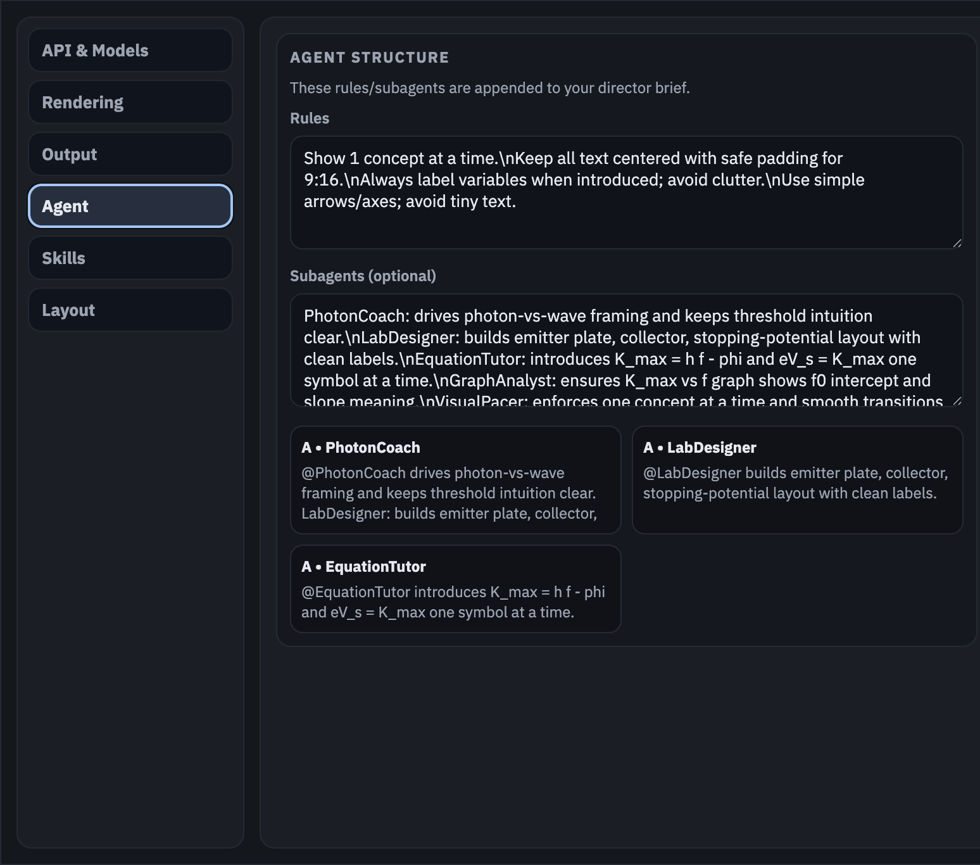
Task: Switch to the Rendering tab
Action: point(130,103)
